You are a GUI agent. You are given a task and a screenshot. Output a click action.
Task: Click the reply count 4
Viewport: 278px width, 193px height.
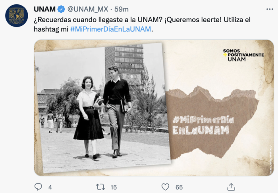click(x=50, y=187)
